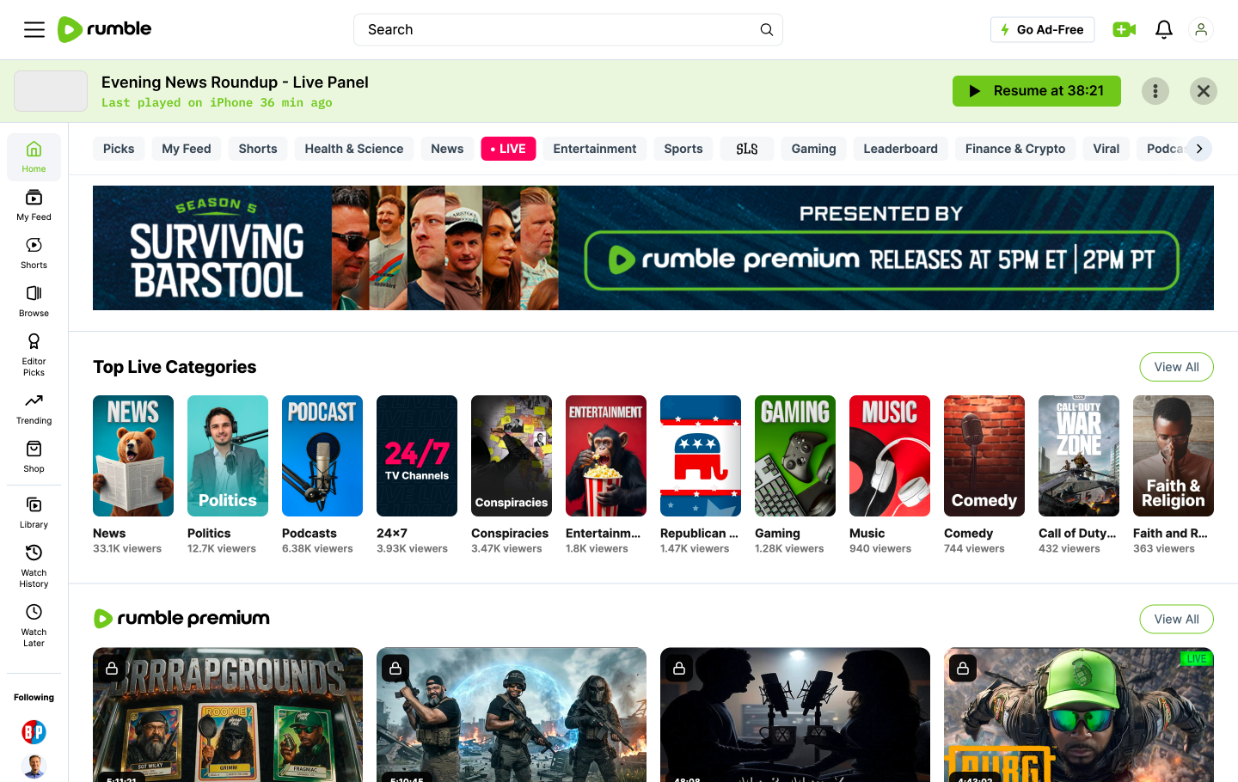Open the 24/7 TV Channels category card
1238x782 pixels.
click(x=417, y=456)
